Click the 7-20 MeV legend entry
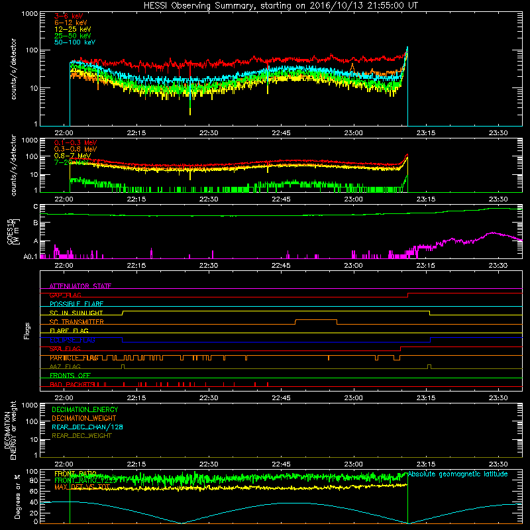Image resolution: width=530 pixels, height=530 pixels. (x=71, y=162)
